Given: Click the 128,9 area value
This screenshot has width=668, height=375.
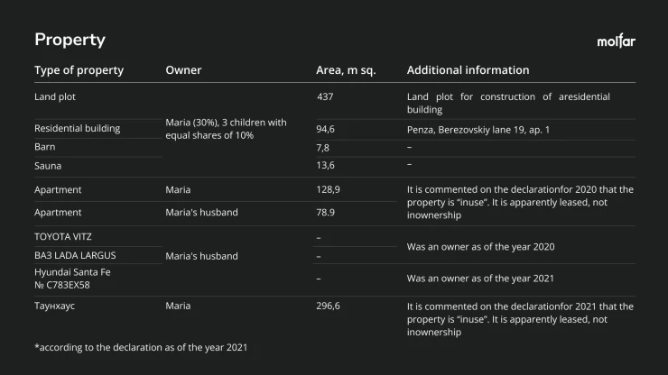Looking at the screenshot, I should 328,190.
